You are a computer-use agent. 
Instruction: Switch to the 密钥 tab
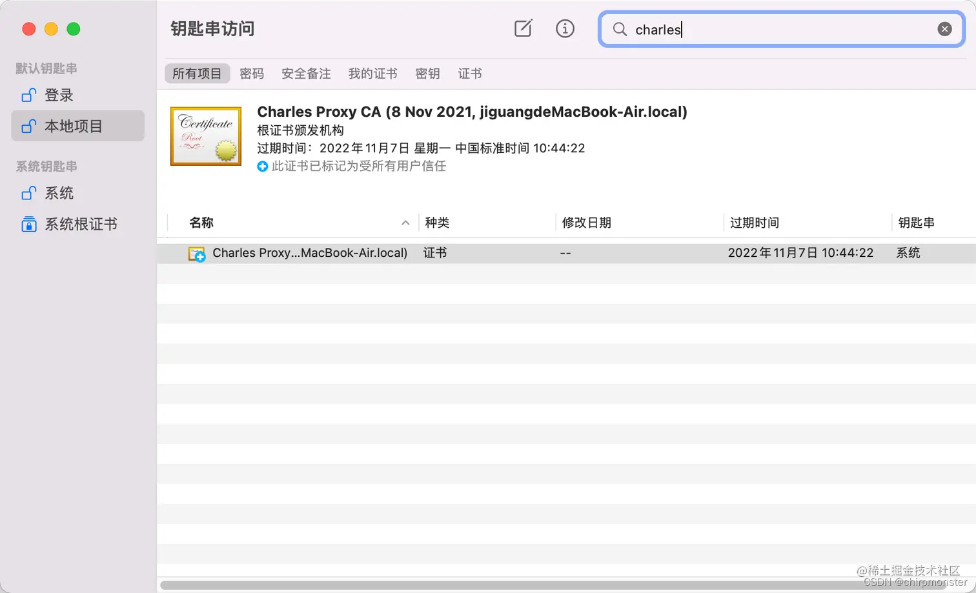coord(427,74)
